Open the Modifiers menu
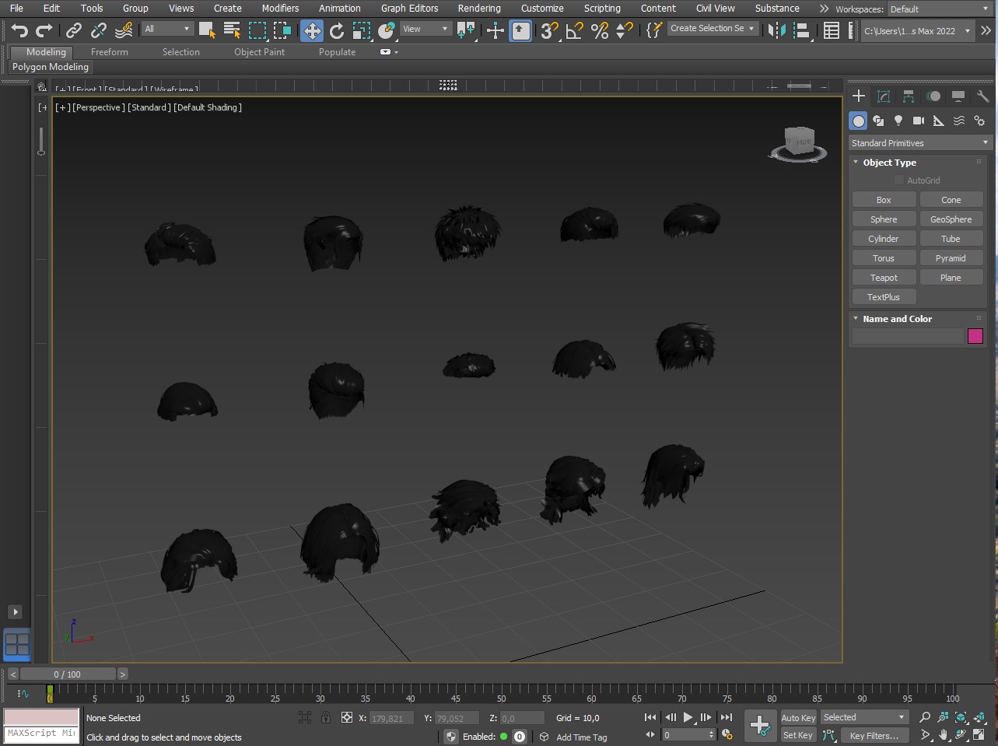Viewport: 998px width, 746px height. [x=280, y=9]
